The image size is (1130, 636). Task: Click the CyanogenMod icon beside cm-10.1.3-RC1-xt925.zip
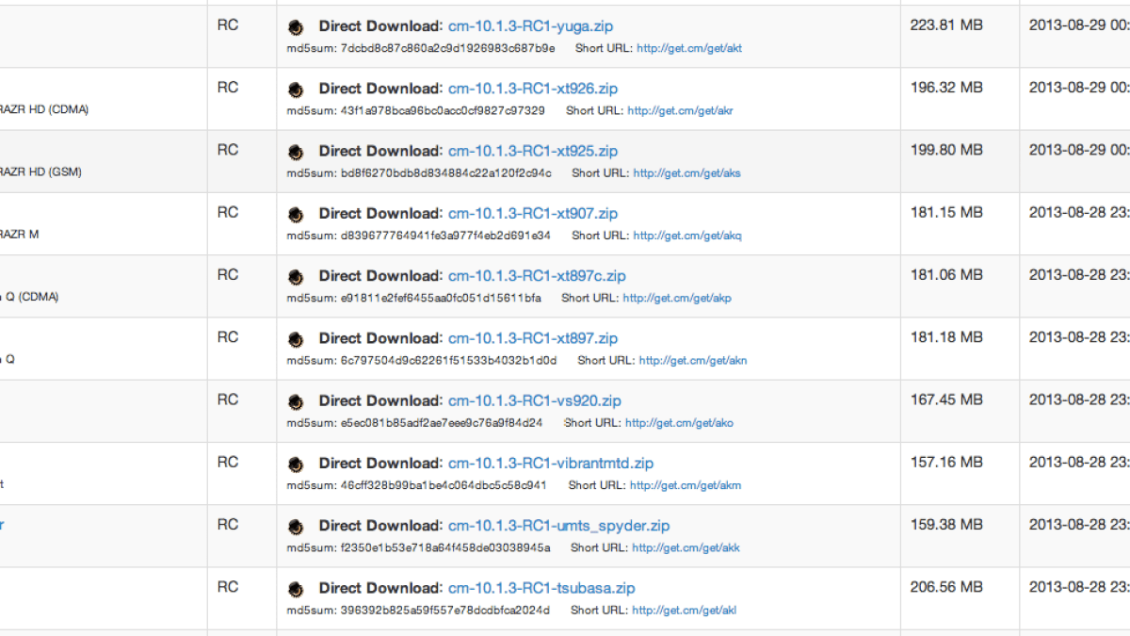(296, 152)
